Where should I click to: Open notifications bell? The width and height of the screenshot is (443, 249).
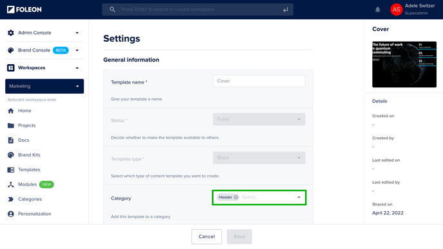coord(377,10)
